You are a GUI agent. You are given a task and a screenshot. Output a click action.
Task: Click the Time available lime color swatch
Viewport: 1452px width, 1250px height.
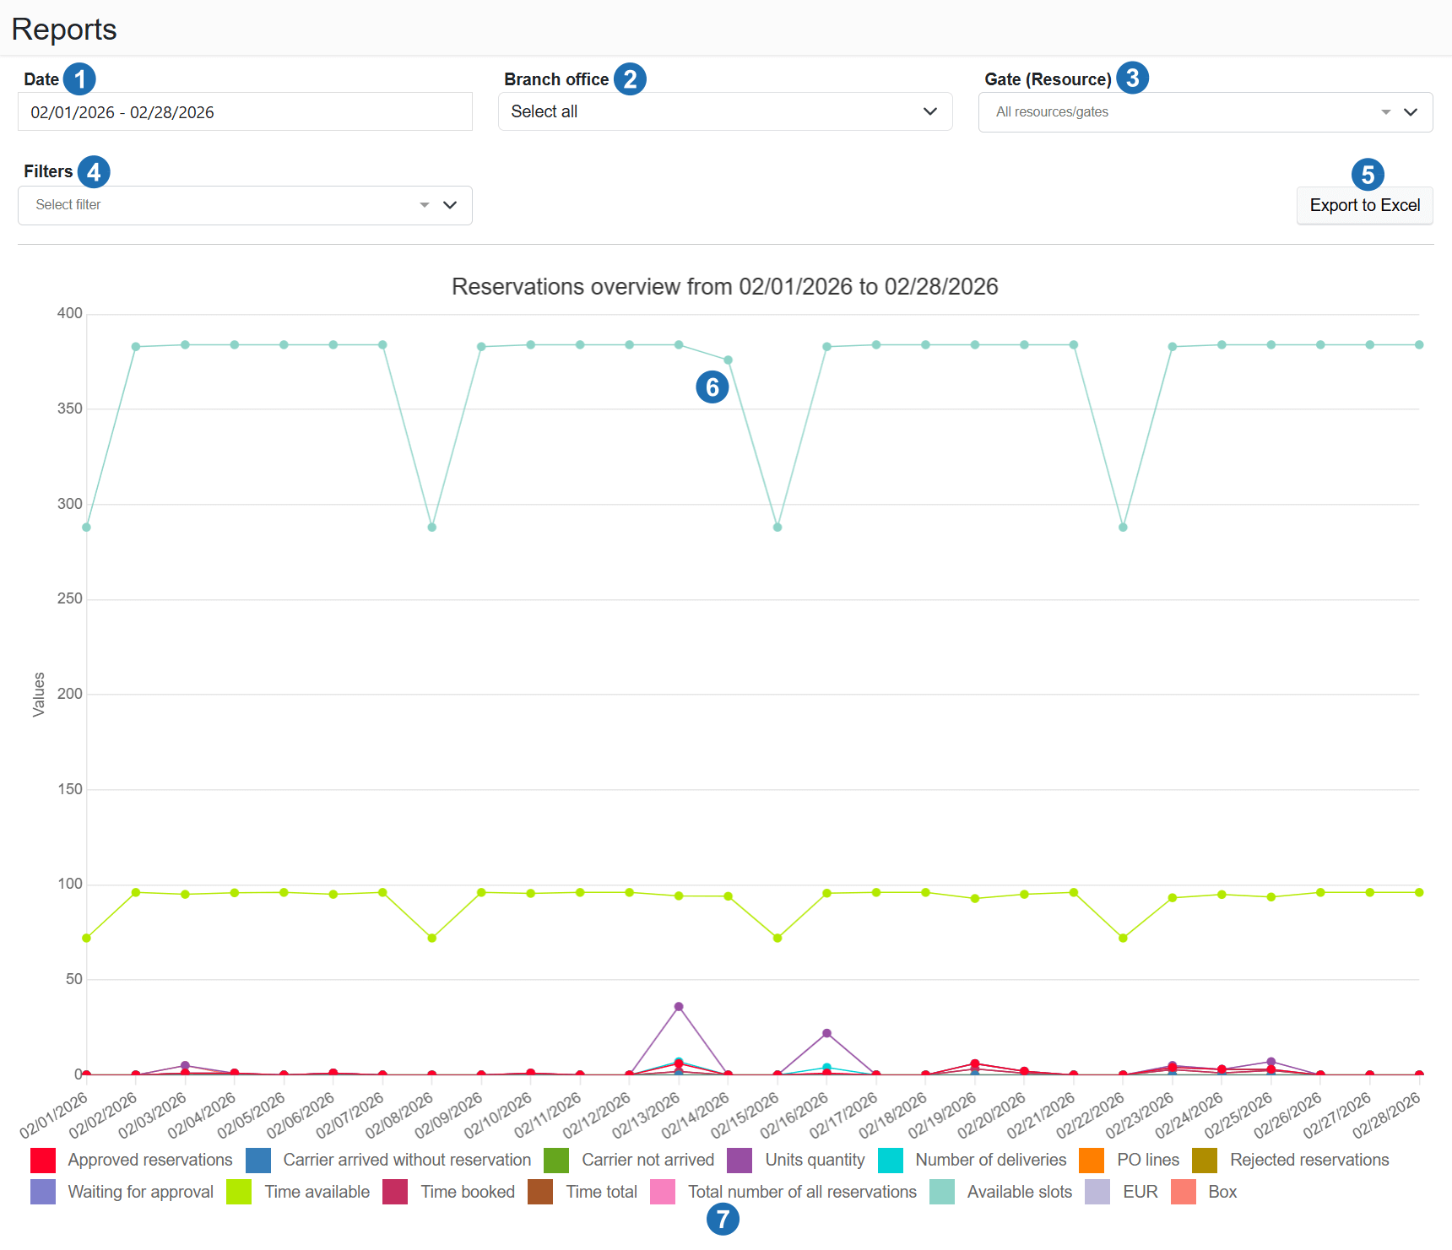(239, 1192)
